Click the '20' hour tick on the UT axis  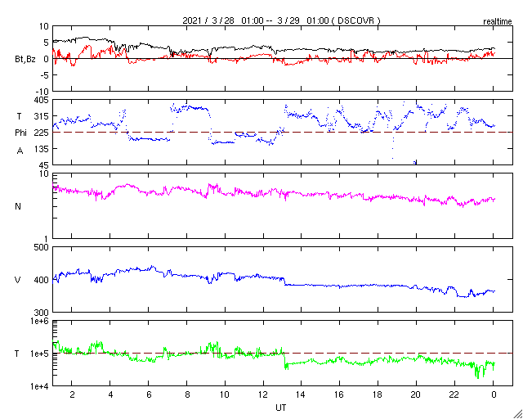point(416,395)
